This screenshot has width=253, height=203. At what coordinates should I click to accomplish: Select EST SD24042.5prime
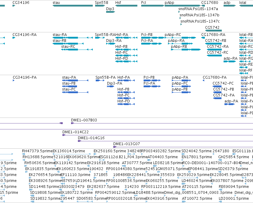[x=197, y=151]
